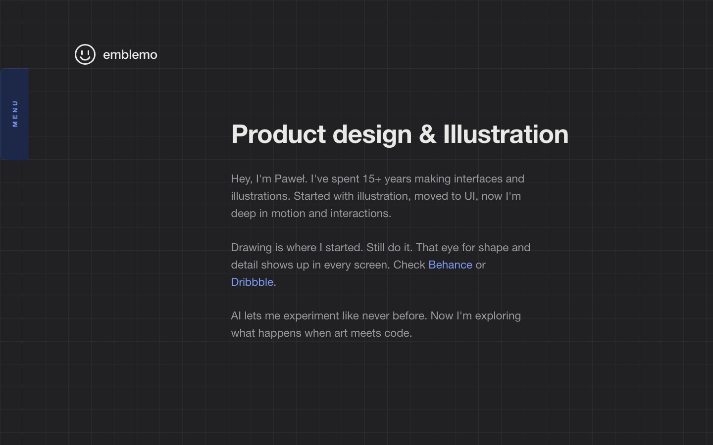713x445 pixels.
Task: Click the paragraph starting 'Hey, I'm Paweł'
Action: [x=379, y=196]
